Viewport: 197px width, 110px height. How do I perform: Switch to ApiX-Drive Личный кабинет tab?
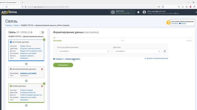tap(9, 2)
